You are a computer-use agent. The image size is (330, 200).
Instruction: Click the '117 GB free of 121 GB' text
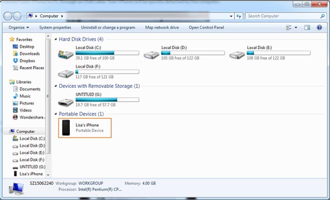click(95, 77)
